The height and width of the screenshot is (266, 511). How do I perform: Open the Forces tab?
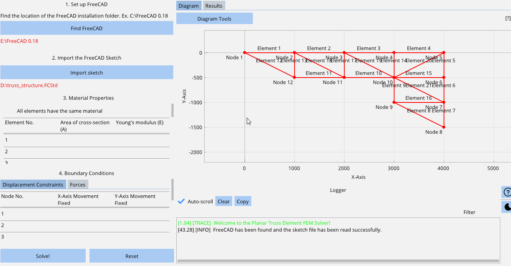(x=78, y=185)
